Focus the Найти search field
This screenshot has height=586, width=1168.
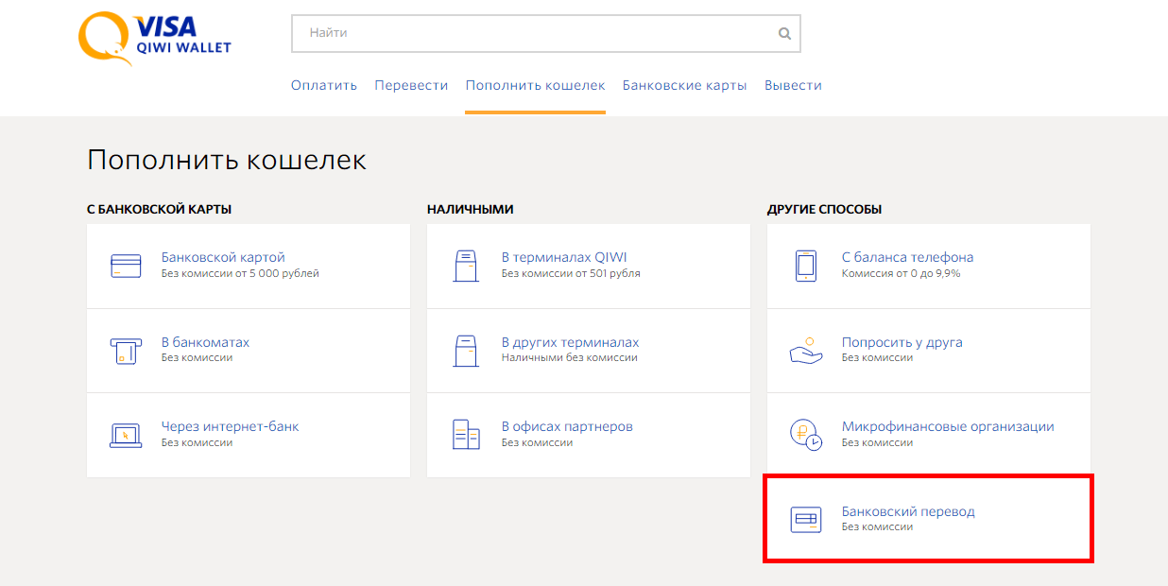point(534,33)
